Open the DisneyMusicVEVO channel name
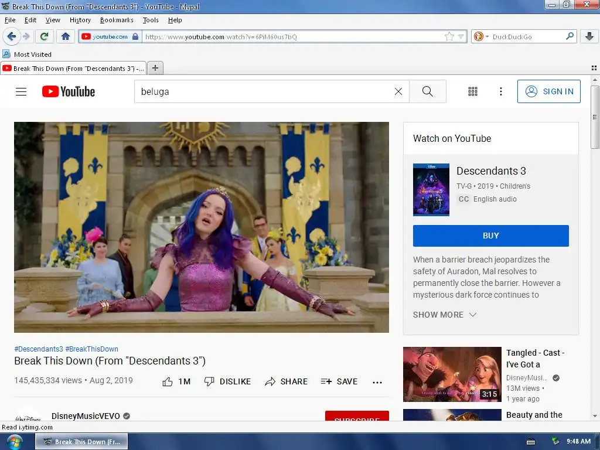The image size is (600, 450). pos(86,416)
